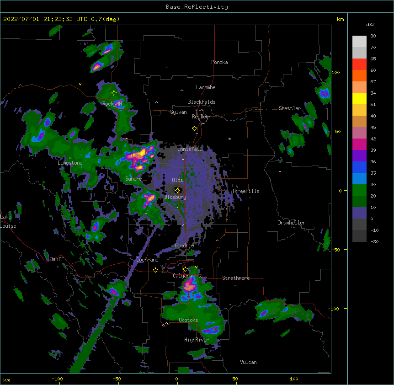This screenshot has width=394, height=385.
Task: Click the dBZ legend heading
Action: click(370, 25)
